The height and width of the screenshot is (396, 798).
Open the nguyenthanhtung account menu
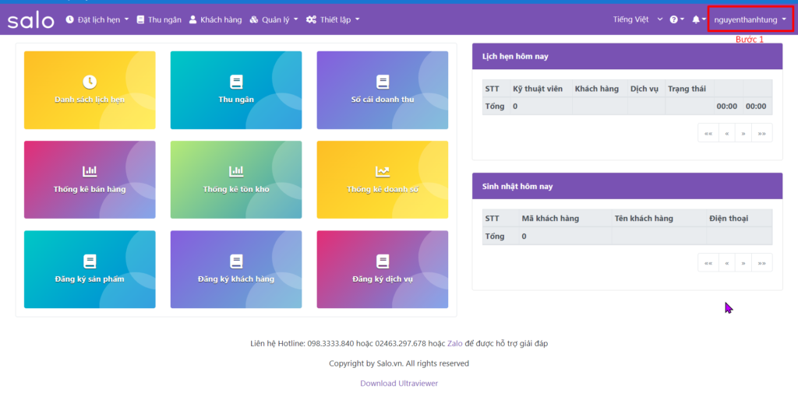pos(750,19)
